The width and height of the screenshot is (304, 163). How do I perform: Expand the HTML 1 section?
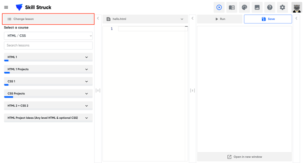pyautogui.click(x=48, y=57)
